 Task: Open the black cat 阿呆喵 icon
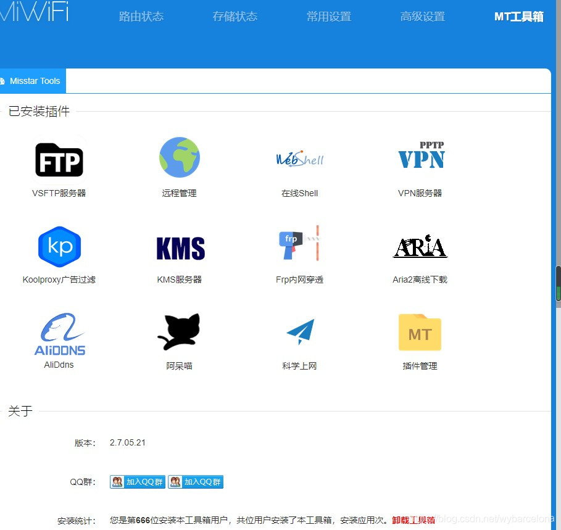(178, 331)
